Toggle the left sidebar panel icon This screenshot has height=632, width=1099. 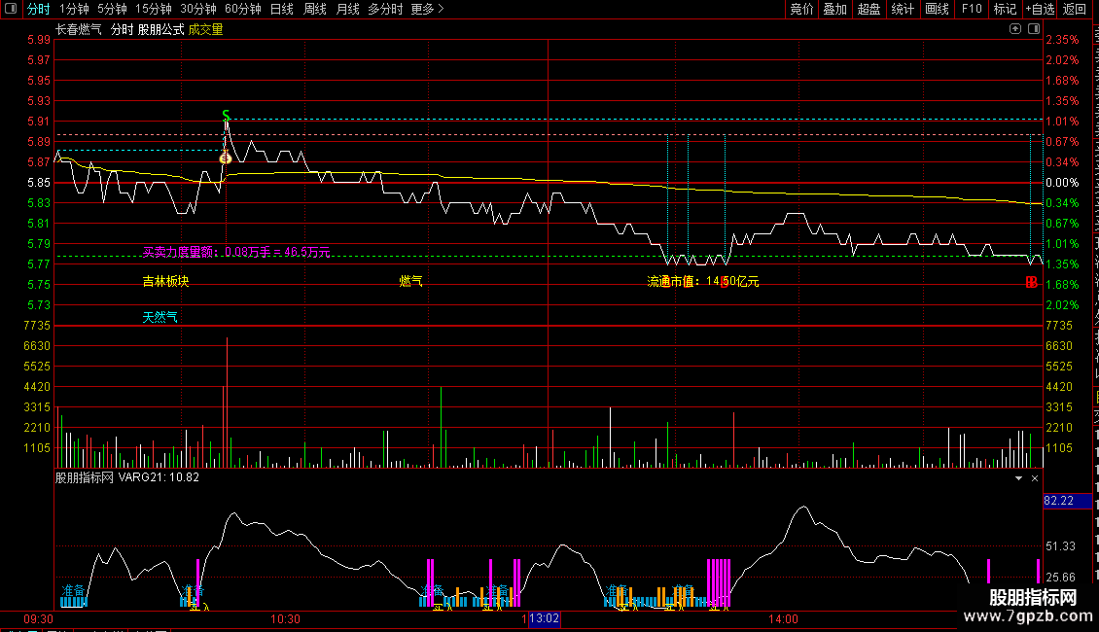coord(11,9)
